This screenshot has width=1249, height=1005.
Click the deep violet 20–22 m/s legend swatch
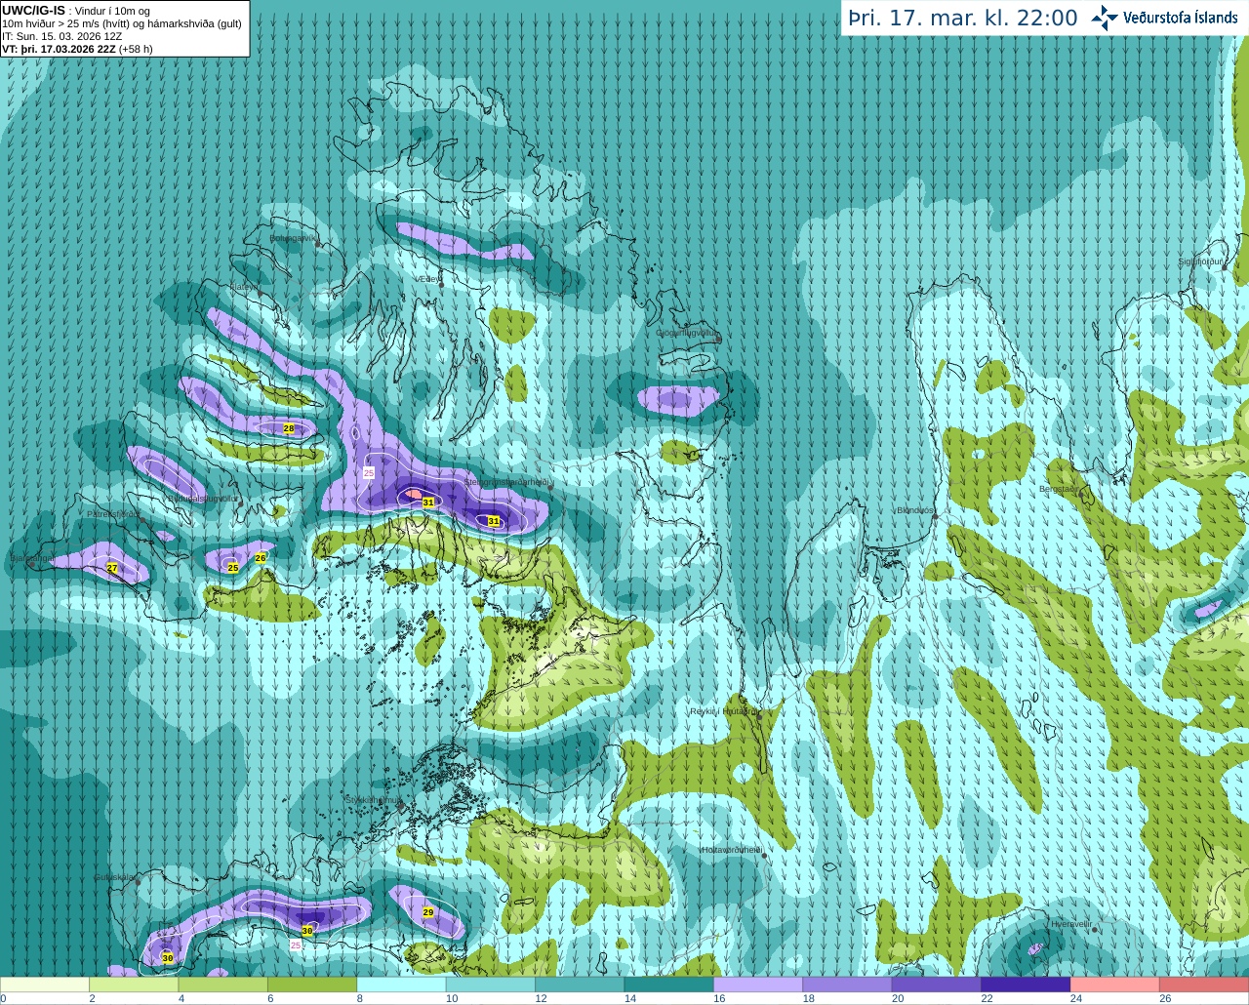click(x=937, y=985)
